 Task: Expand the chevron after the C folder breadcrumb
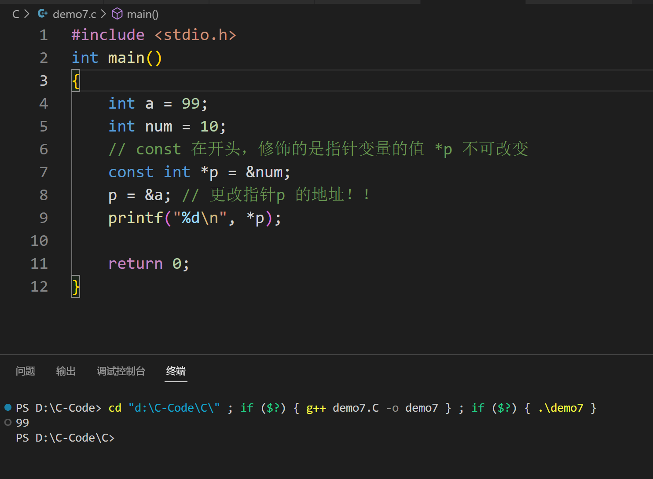coord(27,14)
